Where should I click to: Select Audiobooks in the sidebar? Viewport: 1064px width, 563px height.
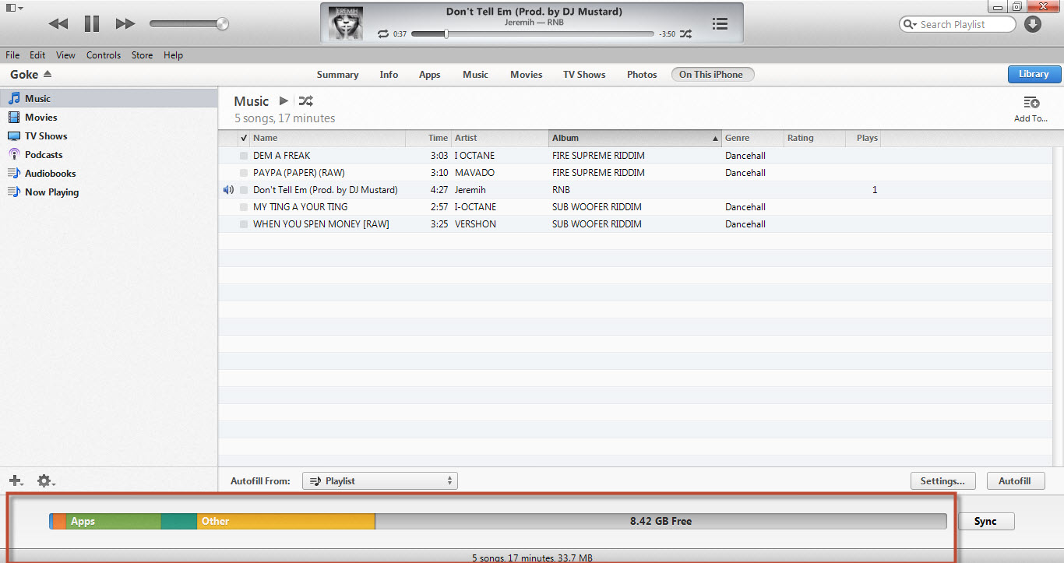[x=108, y=174]
